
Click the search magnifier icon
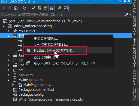point(126,14)
